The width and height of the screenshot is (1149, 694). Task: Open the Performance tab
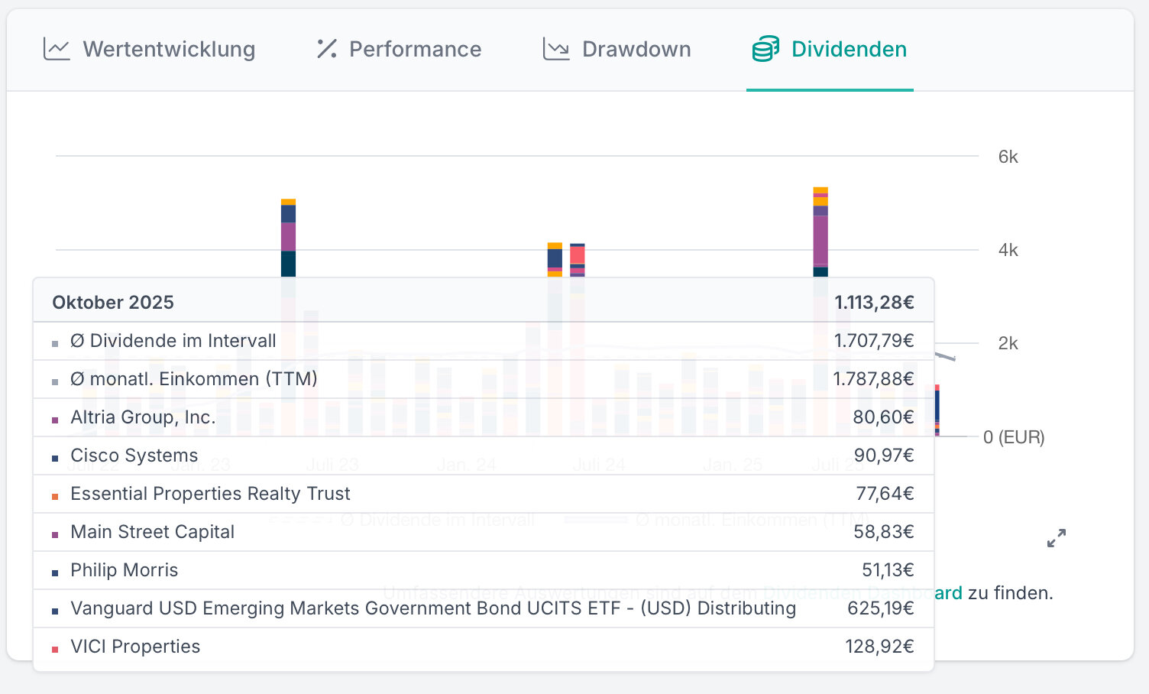415,49
